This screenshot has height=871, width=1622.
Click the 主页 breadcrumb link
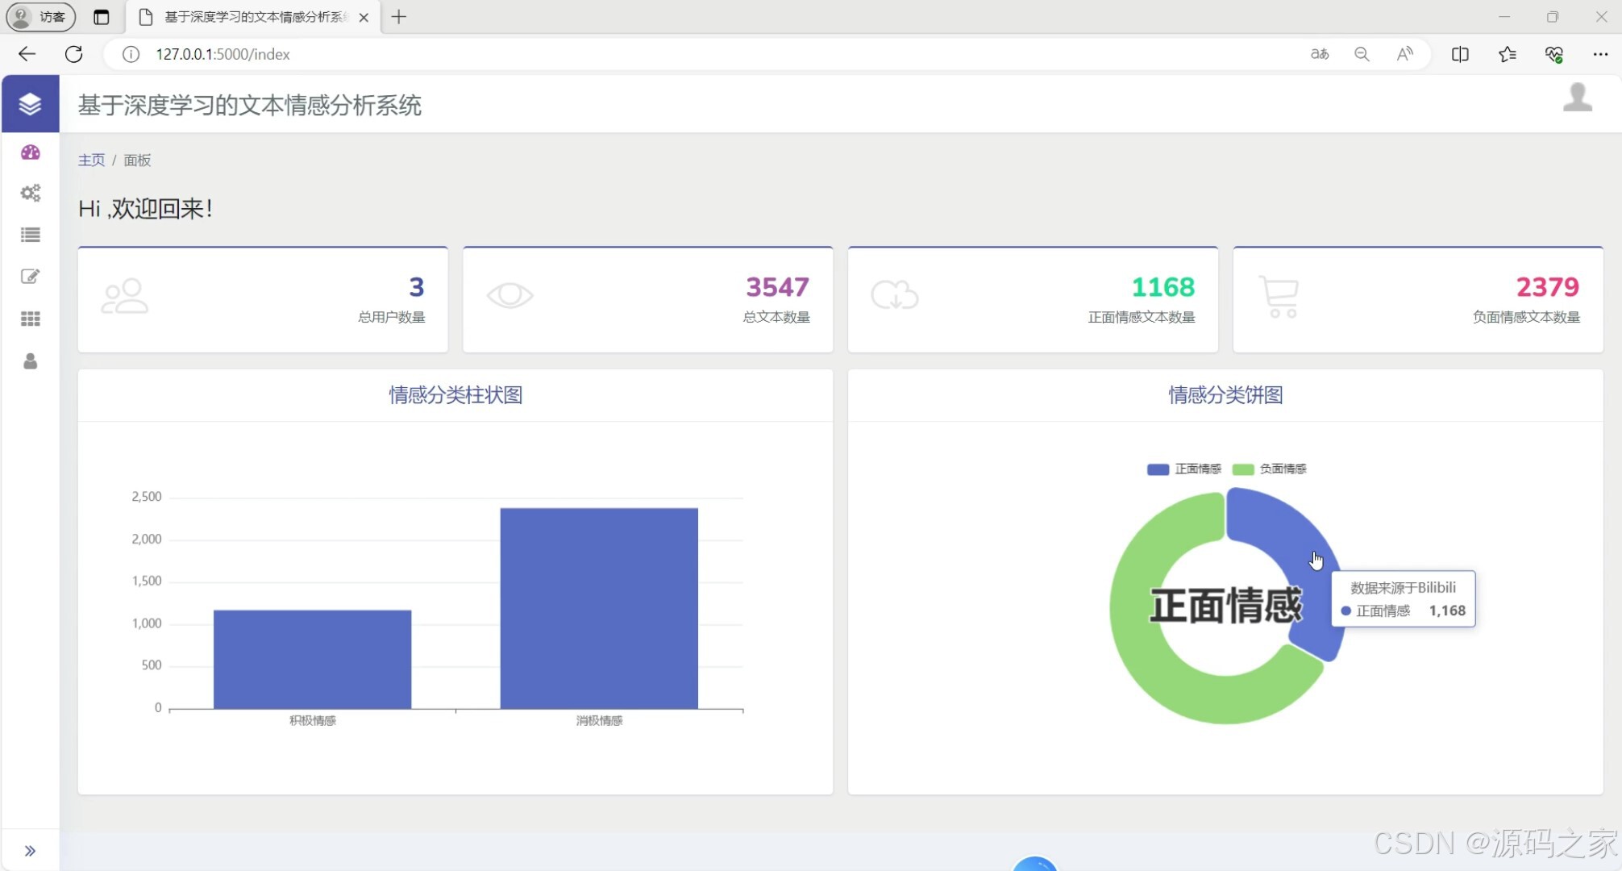click(91, 160)
